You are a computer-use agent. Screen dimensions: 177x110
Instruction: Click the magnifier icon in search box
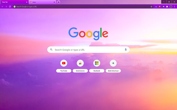click(51, 50)
